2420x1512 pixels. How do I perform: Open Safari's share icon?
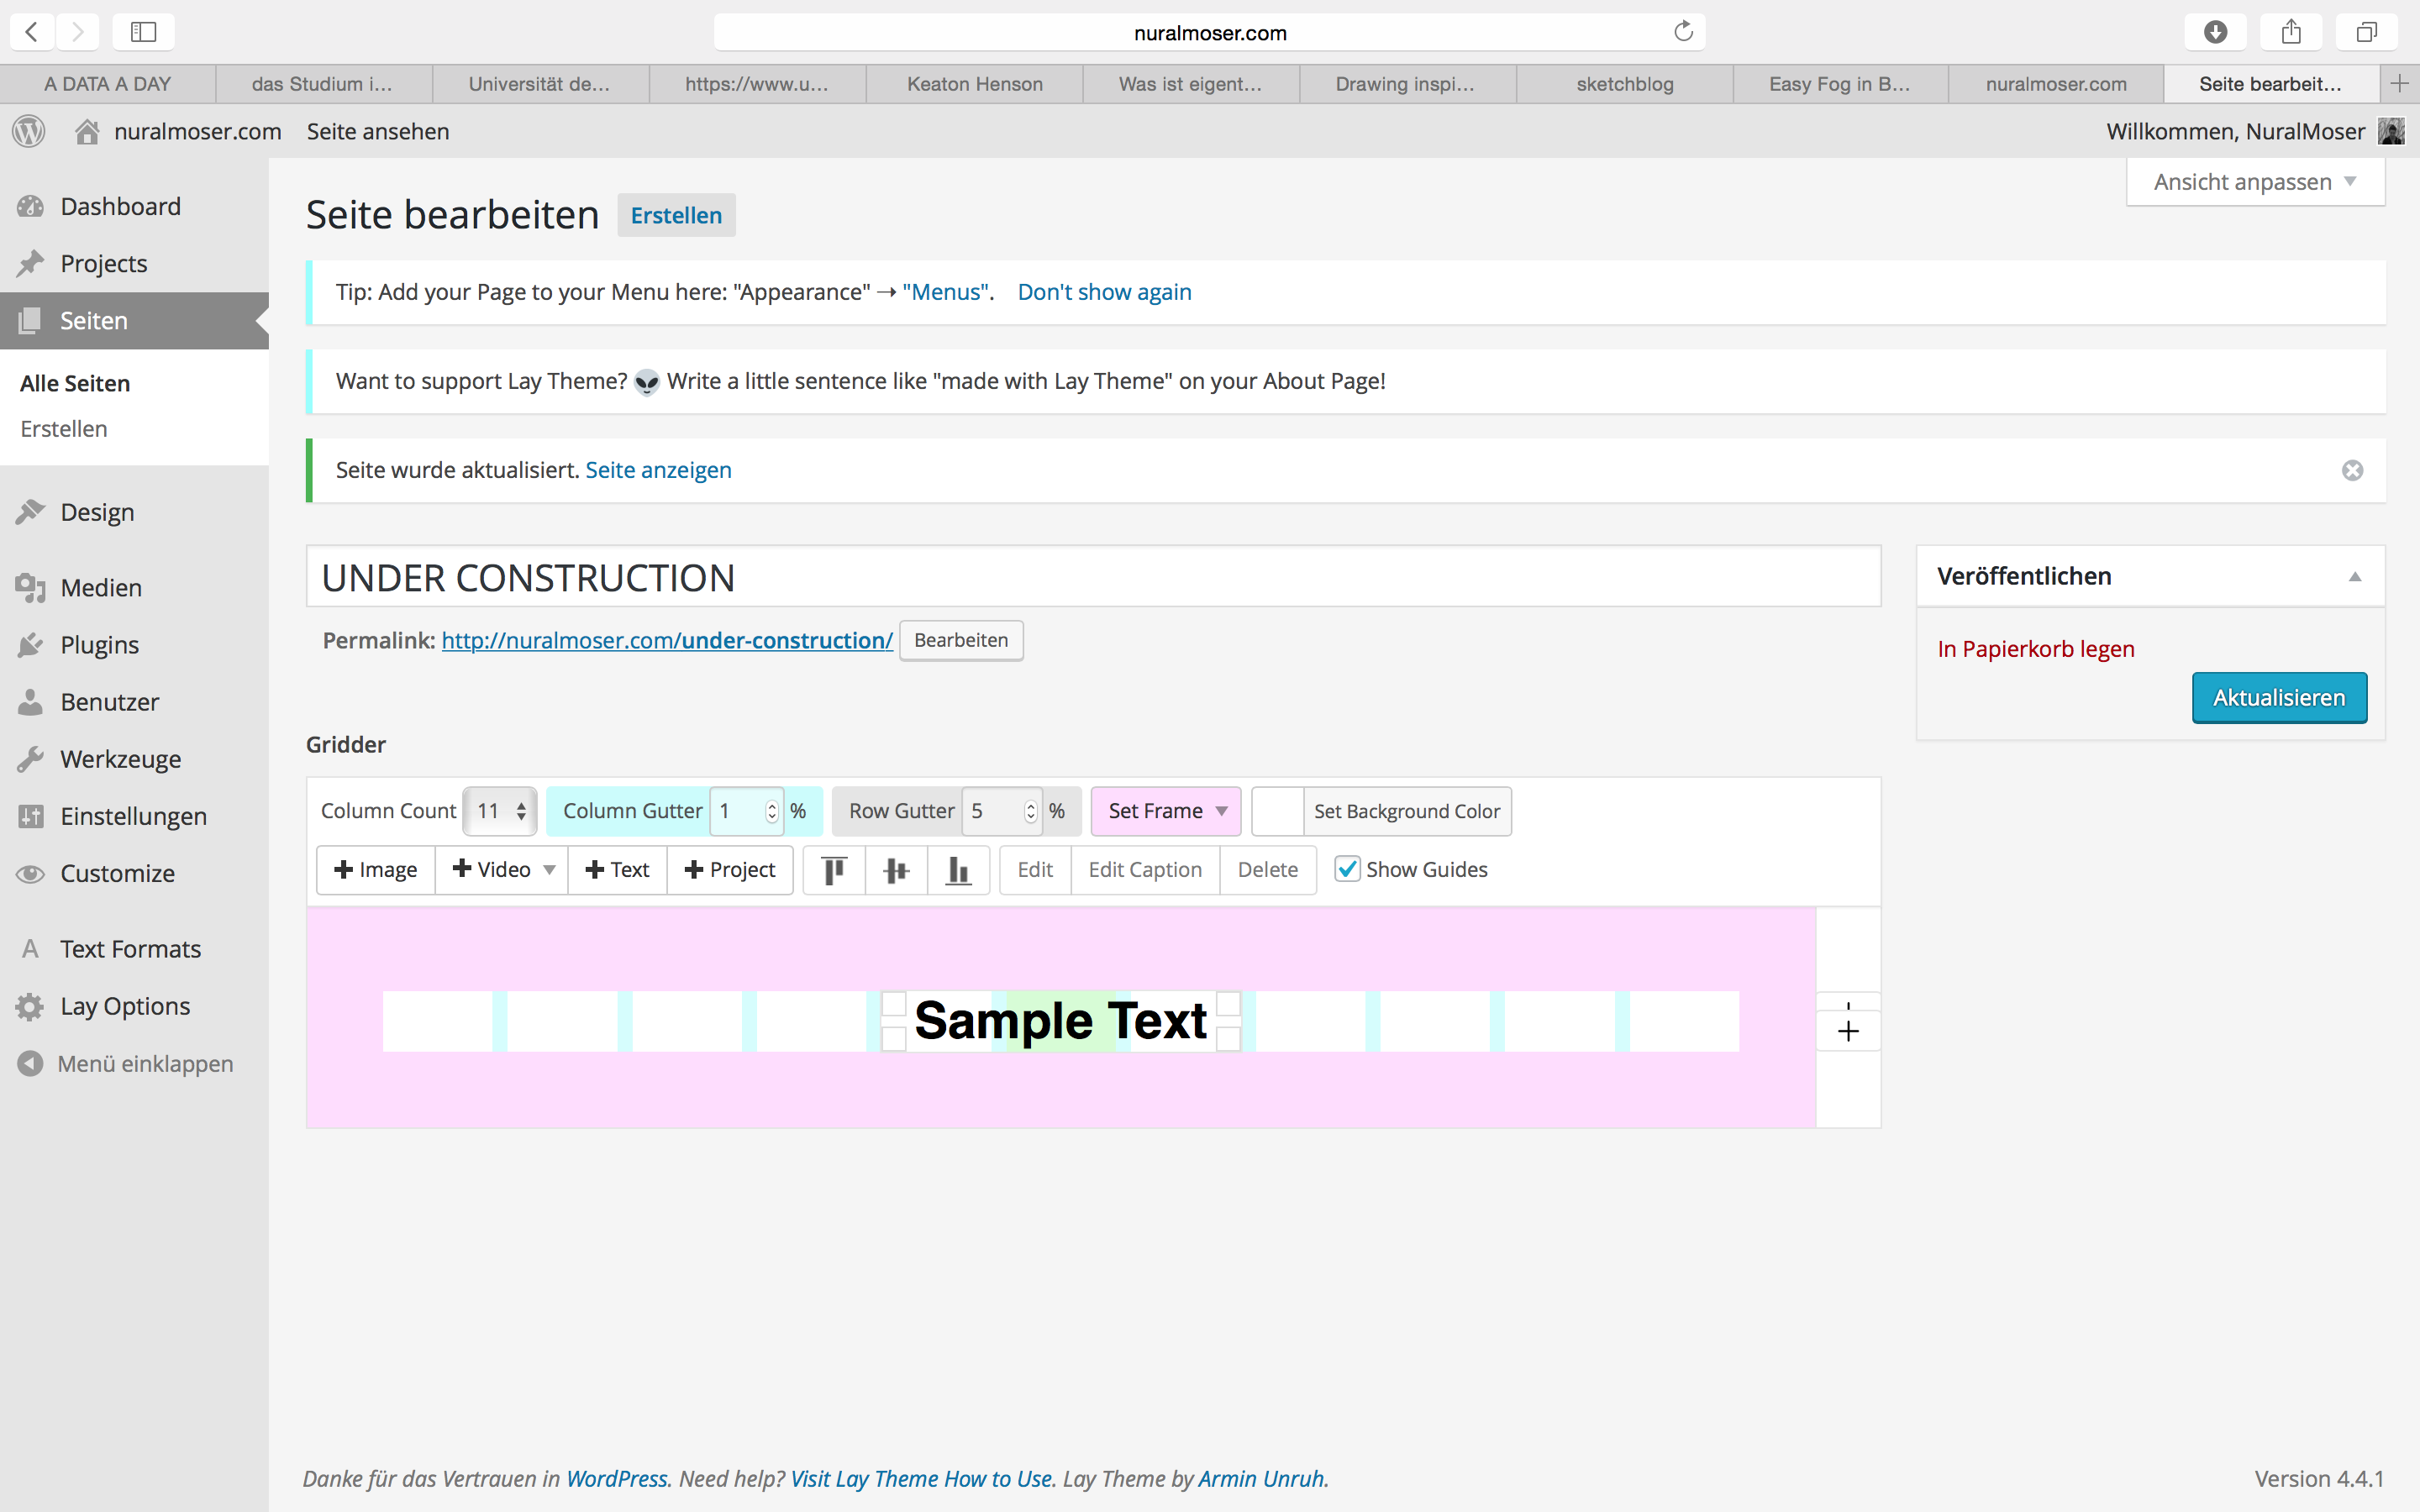tap(2291, 32)
